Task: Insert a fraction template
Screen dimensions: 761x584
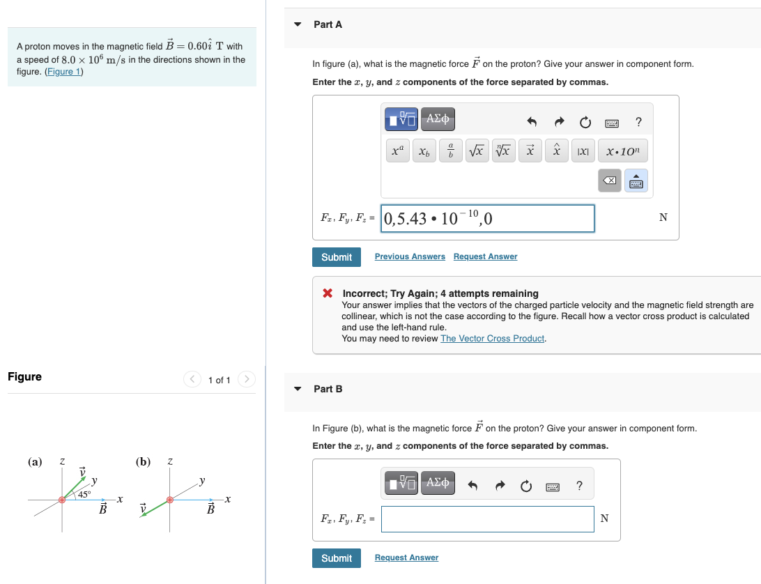Action: point(450,151)
